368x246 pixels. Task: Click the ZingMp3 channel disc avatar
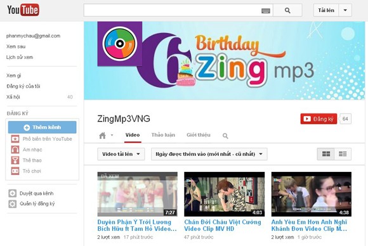(120, 44)
